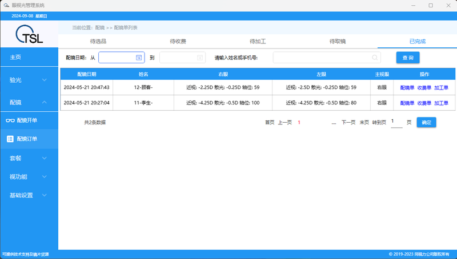Click the pagination ellipsis

click(334, 123)
